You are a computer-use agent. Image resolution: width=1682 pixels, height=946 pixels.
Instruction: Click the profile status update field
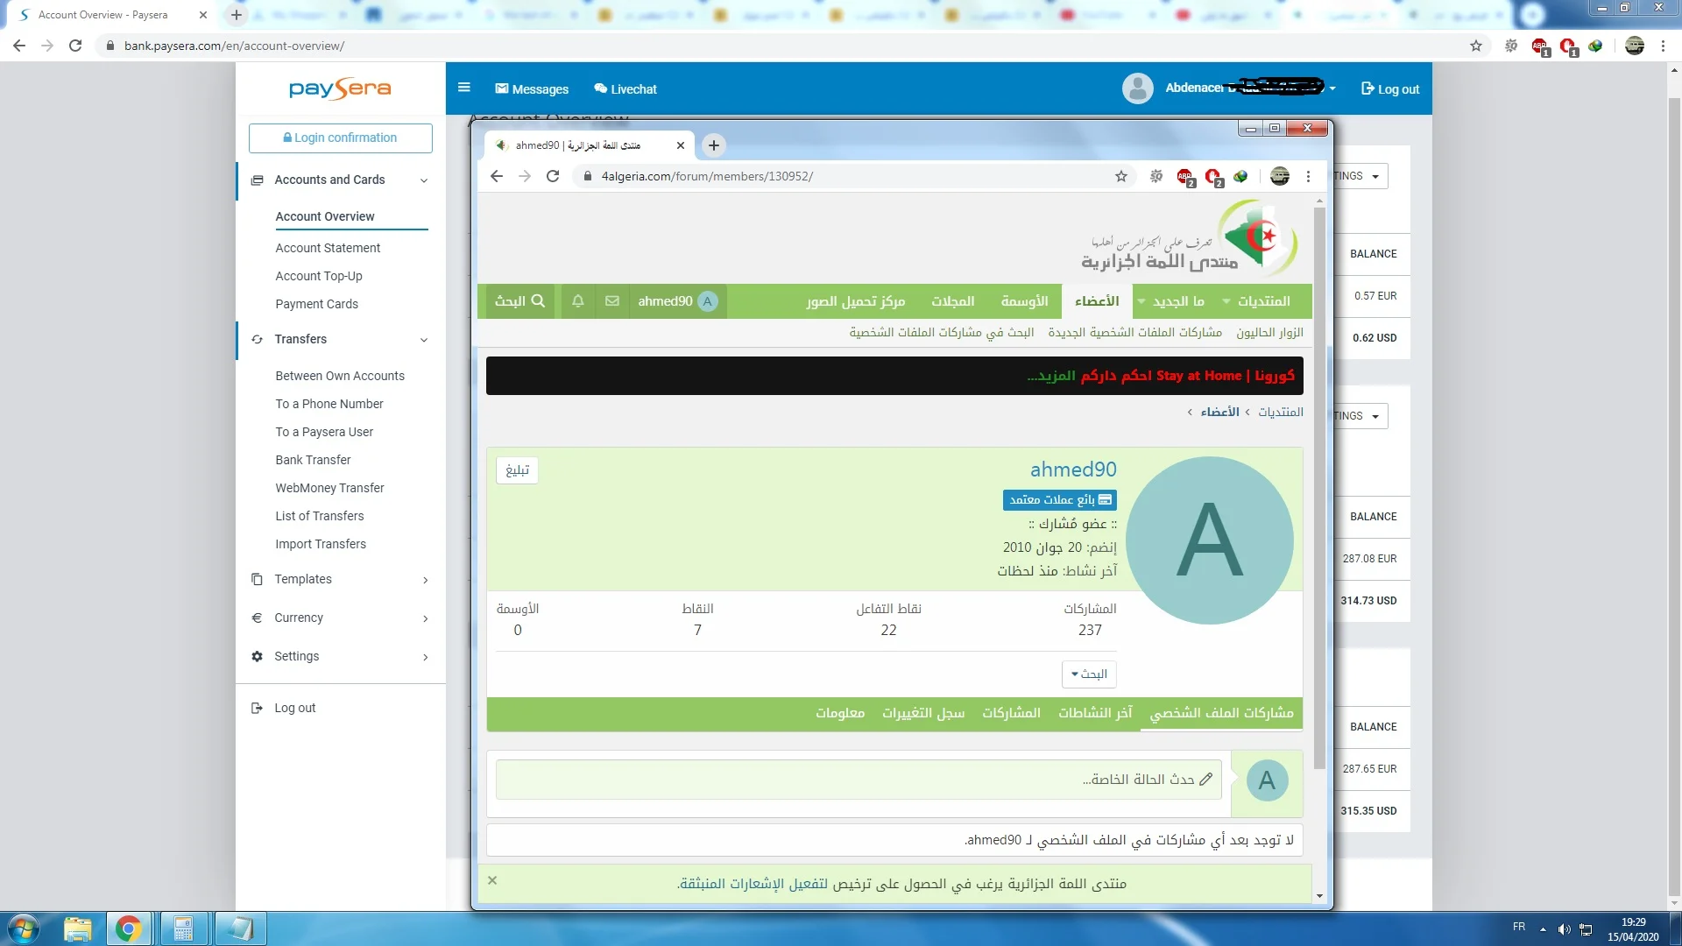859,780
